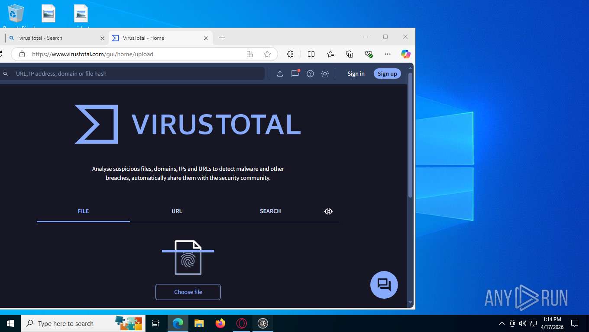Click the network tray icon

click(x=533, y=323)
